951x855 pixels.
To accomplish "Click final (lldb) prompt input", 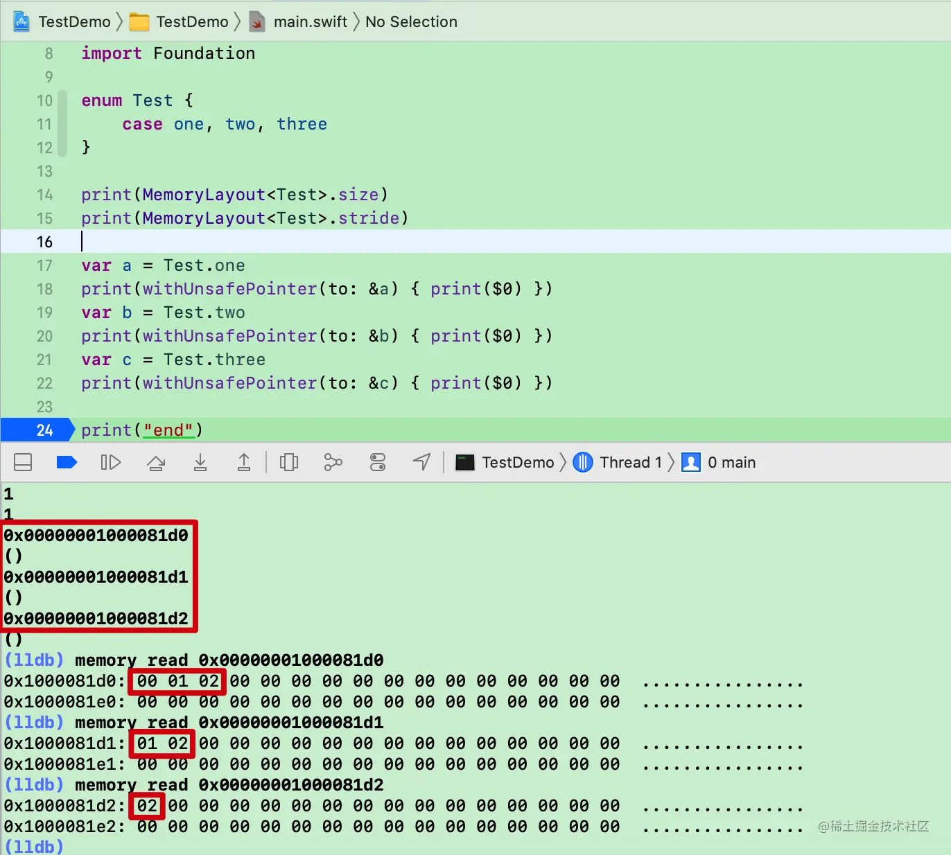I will coord(34,847).
